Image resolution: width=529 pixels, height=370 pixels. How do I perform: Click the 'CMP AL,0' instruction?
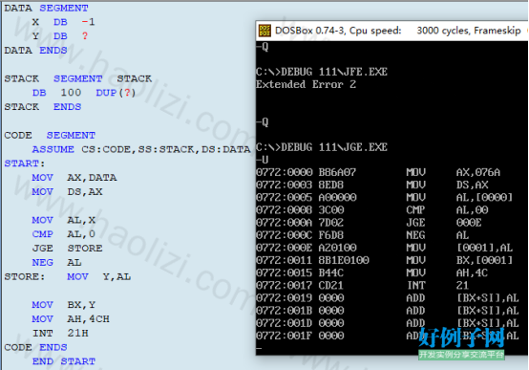[64, 234]
